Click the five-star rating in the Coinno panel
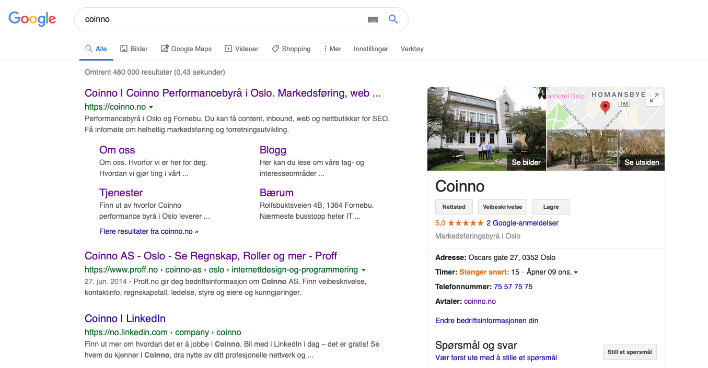 point(465,223)
